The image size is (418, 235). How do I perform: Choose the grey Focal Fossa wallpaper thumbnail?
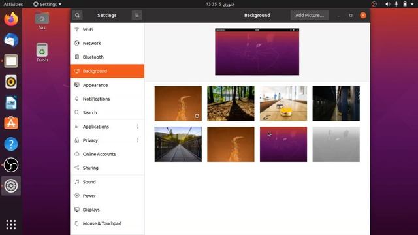(336, 144)
